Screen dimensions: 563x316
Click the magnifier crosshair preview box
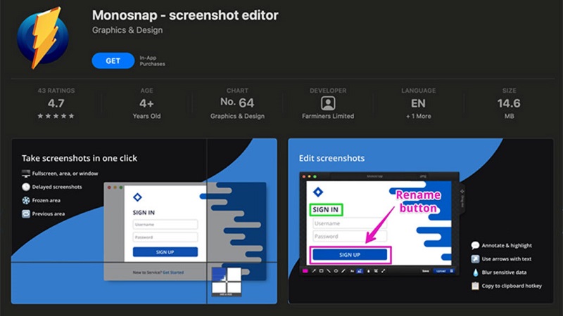pyautogui.click(x=226, y=282)
